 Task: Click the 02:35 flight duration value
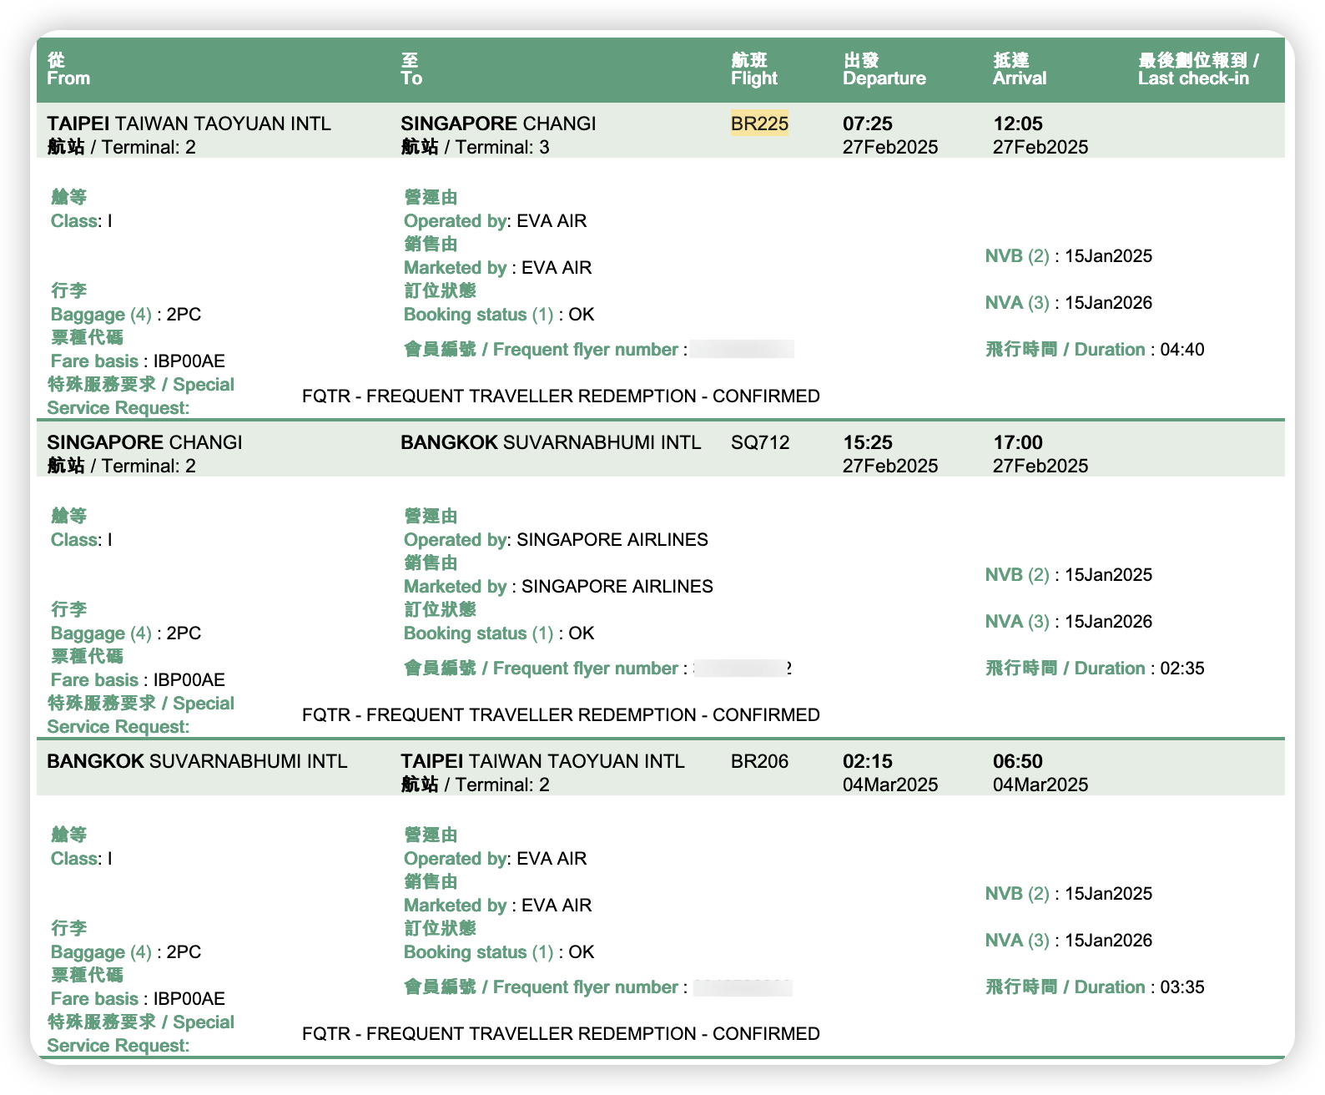(x=1181, y=669)
